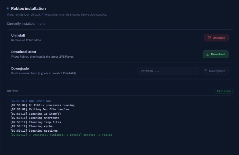This screenshot has width=239, height=155.
Task: Click the green Download button
Action: click(x=215, y=54)
